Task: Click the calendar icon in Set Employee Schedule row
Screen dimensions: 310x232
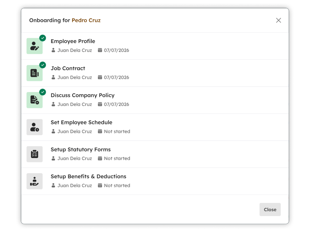Action: coord(100,131)
